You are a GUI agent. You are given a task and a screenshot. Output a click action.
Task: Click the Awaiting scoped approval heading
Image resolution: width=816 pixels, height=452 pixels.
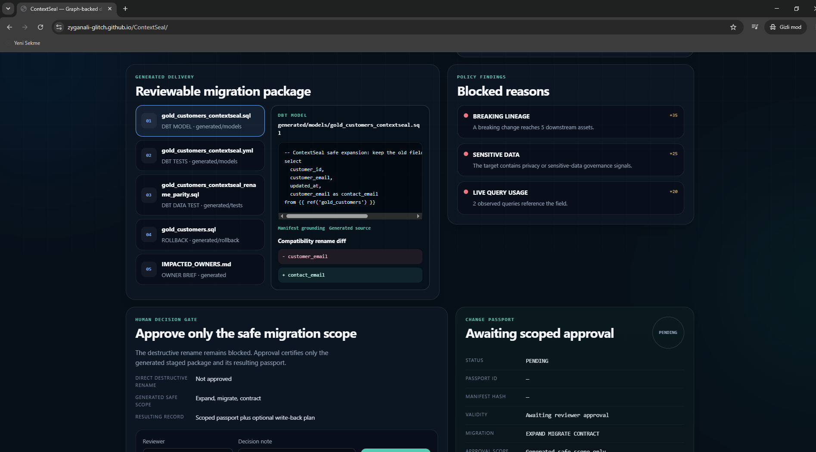(x=540, y=334)
